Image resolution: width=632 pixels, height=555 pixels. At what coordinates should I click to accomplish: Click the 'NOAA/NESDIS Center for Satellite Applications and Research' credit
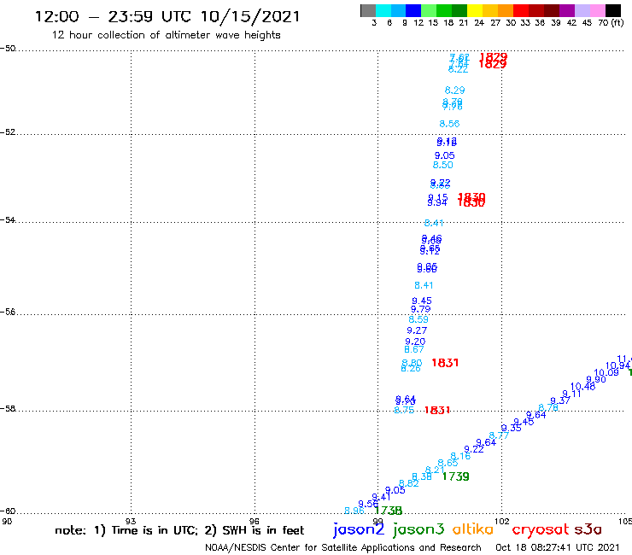pyautogui.click(x=343, y=548)
